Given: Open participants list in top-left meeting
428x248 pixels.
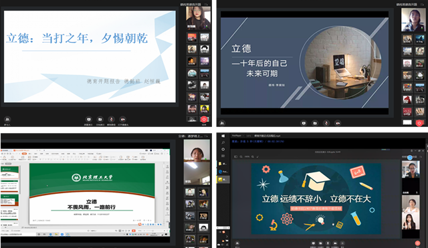Looking at the screenshot, I should [x=7, y=119].
